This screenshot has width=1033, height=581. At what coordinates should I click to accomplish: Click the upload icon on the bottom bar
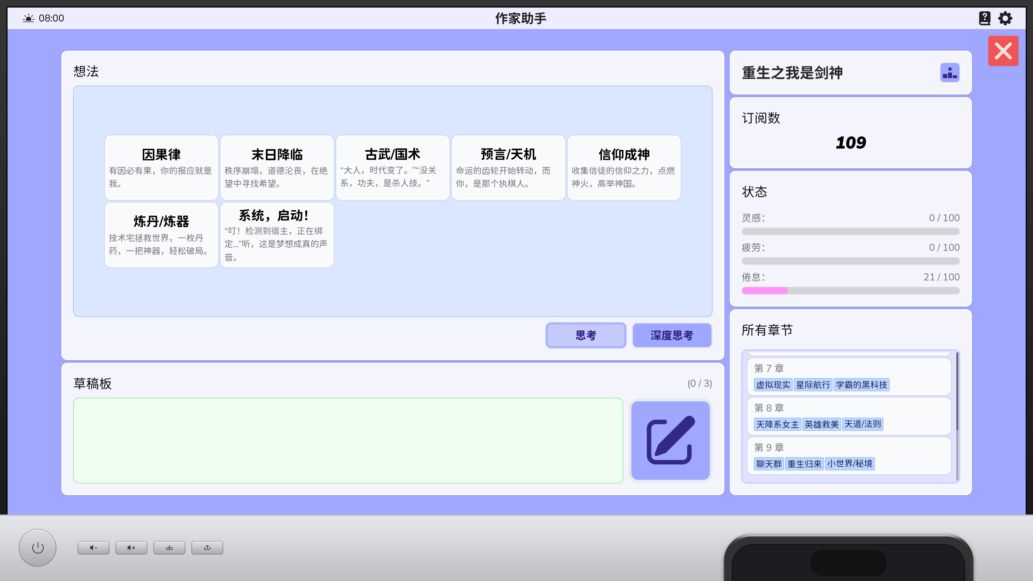coord(207,547)
